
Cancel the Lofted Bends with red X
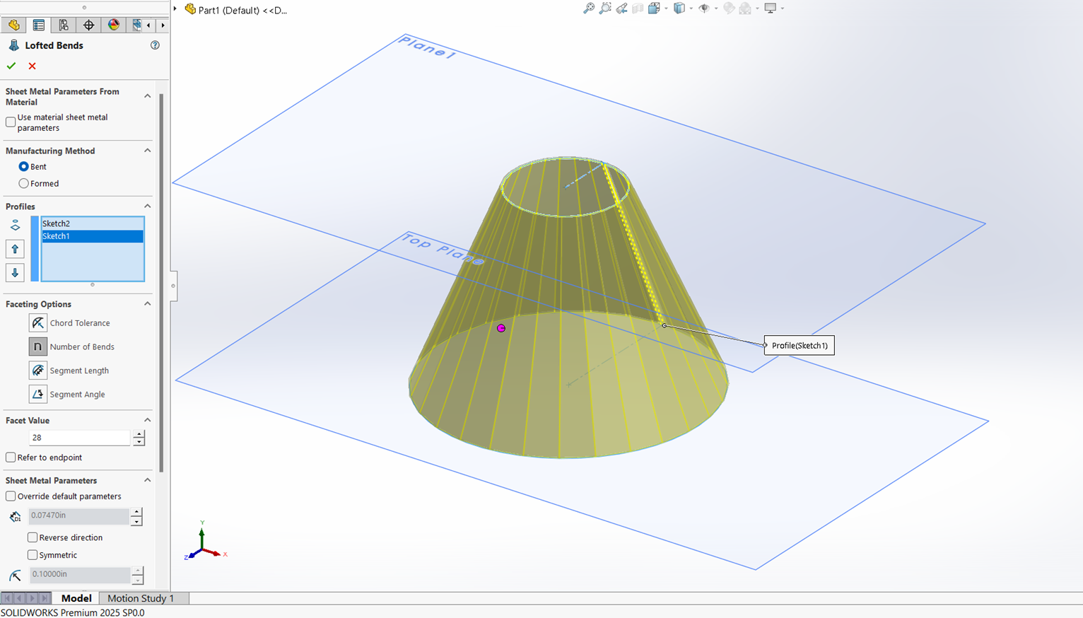(31, 65)
